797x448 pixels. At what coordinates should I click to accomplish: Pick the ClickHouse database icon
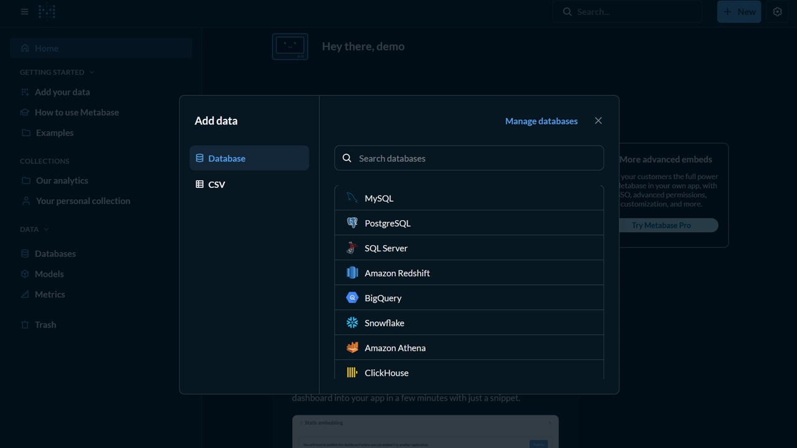coord(352,372)
